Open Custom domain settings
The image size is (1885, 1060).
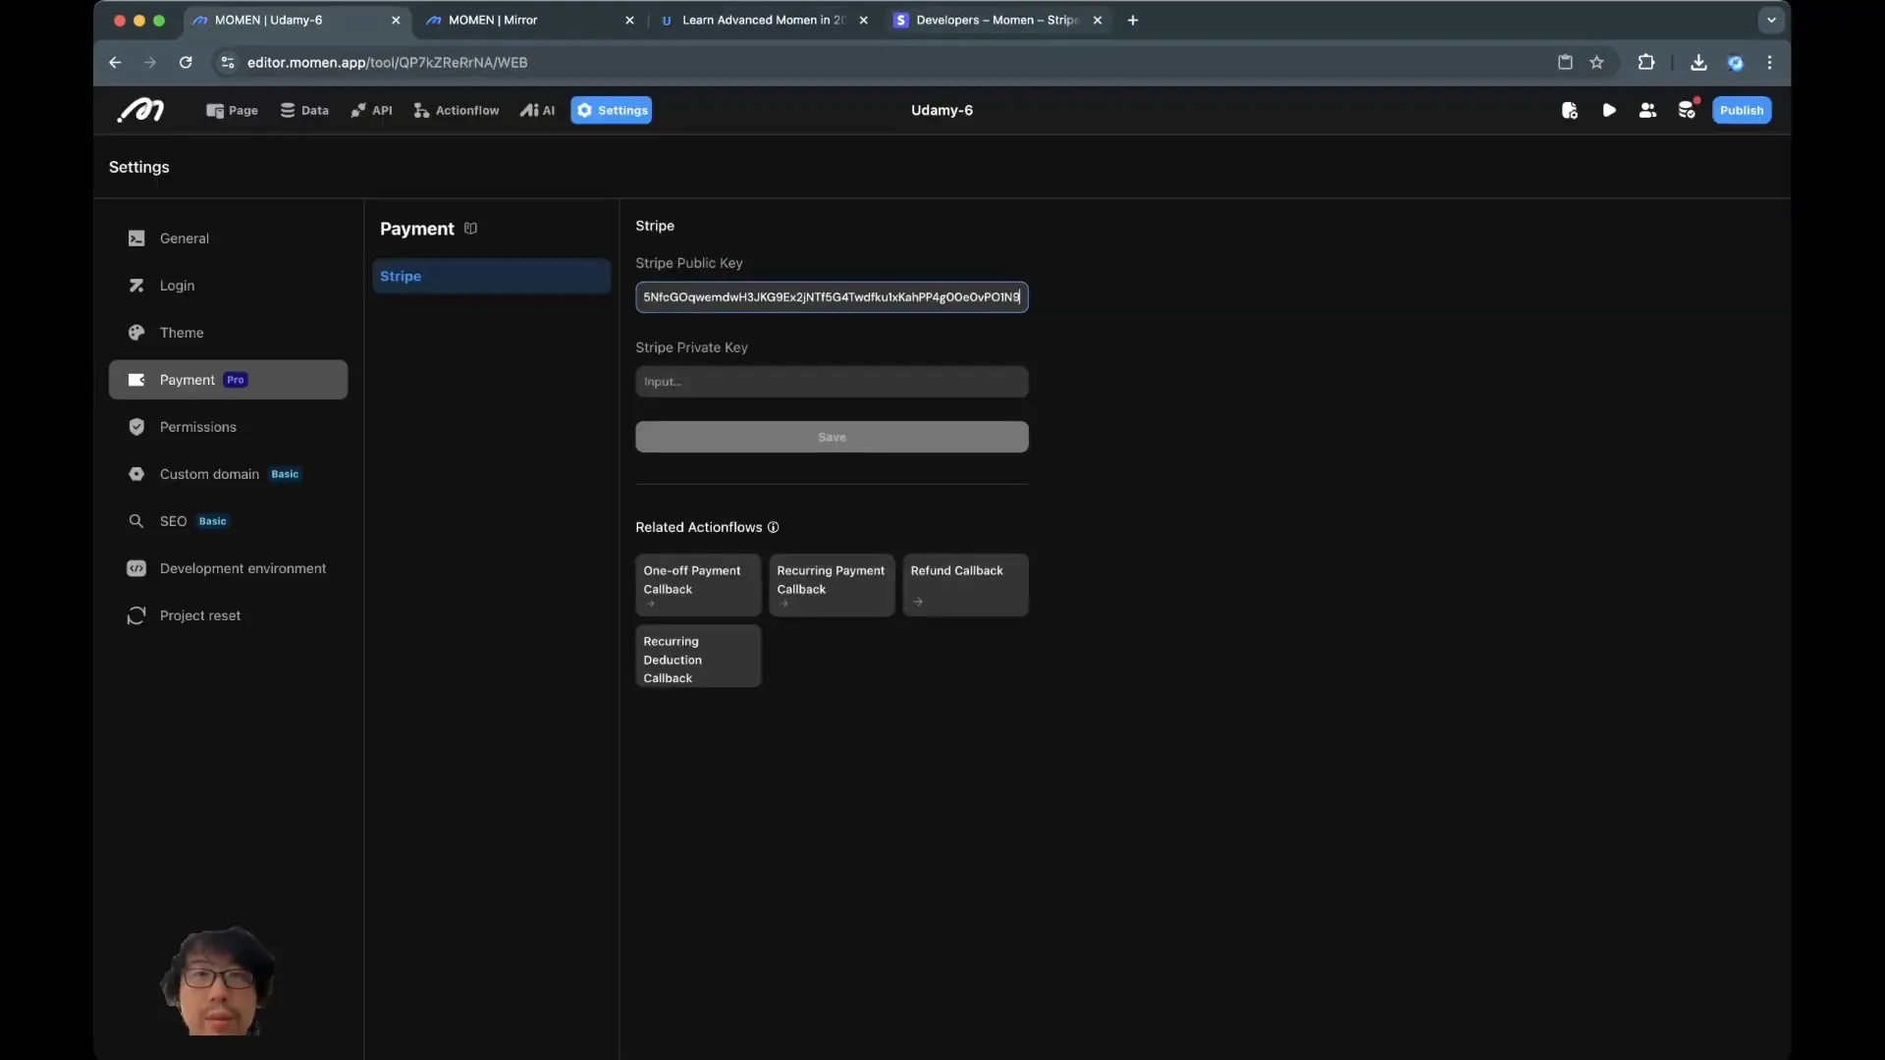point(228,474)
